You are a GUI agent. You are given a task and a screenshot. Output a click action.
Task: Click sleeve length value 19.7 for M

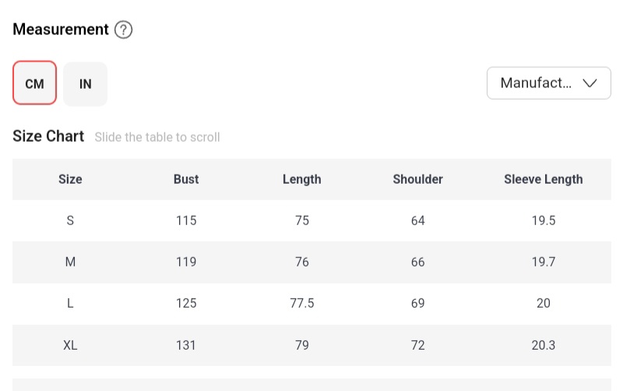coord(544,262)
